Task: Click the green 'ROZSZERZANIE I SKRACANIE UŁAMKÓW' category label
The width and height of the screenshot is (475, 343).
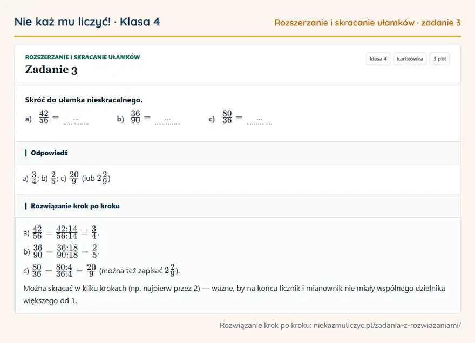Action: point(83,57)
